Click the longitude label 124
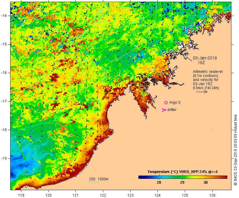Screen dimensions: 239x198 158,195
